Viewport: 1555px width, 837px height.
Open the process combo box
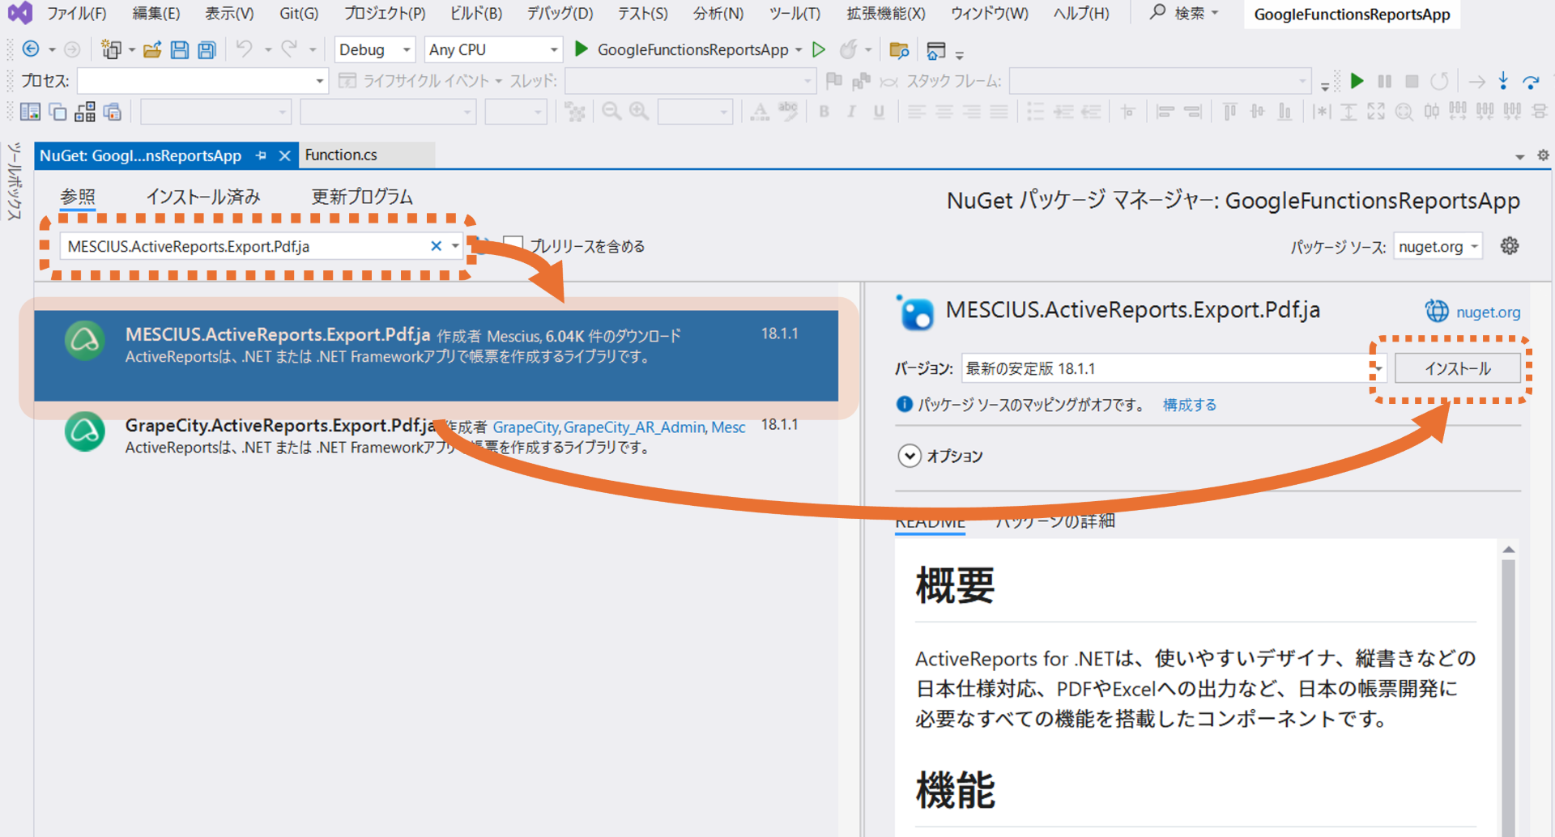(202, 81)
